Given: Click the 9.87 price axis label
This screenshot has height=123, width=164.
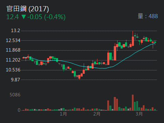Looking at the screenshot, I should click(x=15, y=80).
